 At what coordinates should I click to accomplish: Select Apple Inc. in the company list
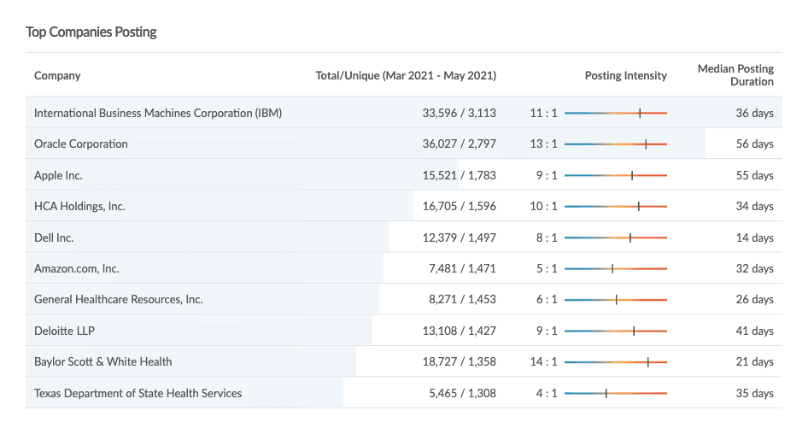tap(58, 175)
